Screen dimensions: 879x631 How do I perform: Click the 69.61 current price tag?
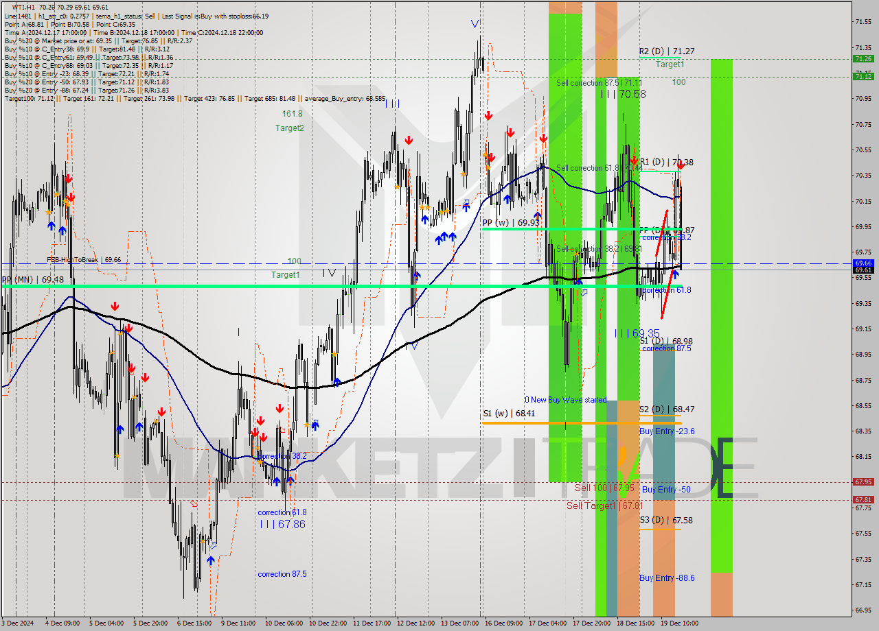pos(863,270)
